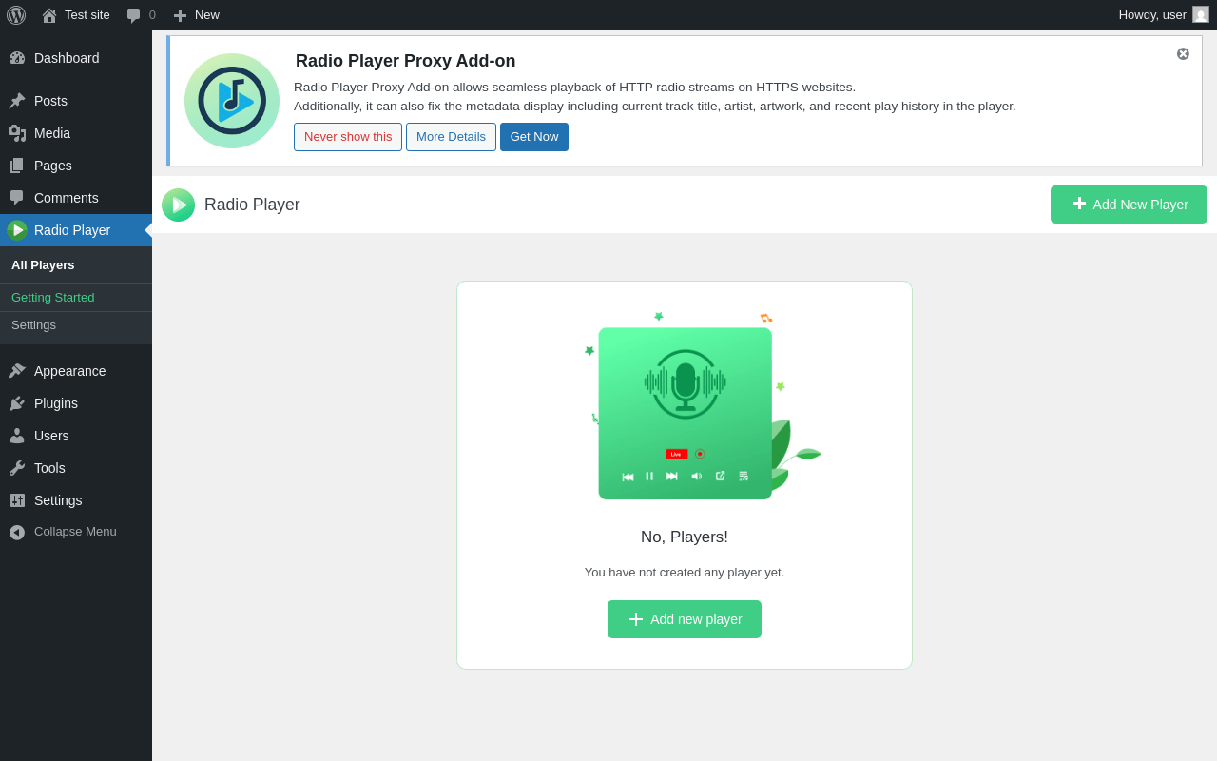Viewport: 1217px width, 761px height.
Task: Open the Media menu label
Action: click(x=52, y=133)
